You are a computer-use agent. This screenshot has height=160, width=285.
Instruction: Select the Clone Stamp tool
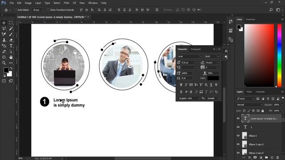(4, 40)
